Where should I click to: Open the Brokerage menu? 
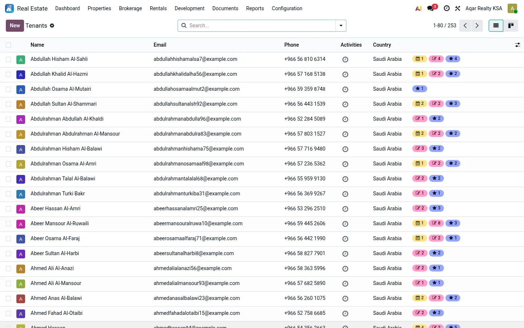pos(130,8)
